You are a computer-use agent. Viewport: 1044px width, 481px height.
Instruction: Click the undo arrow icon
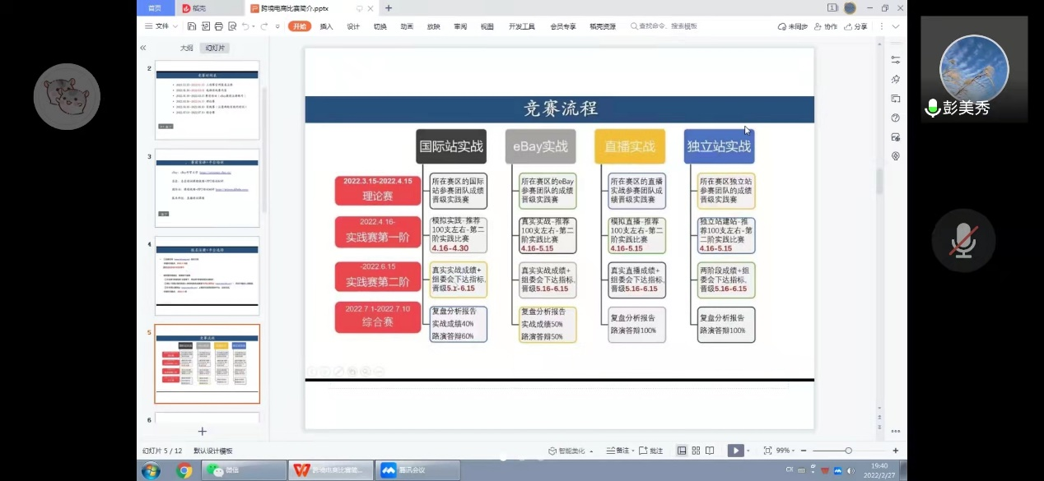click(x=245, y=26)
